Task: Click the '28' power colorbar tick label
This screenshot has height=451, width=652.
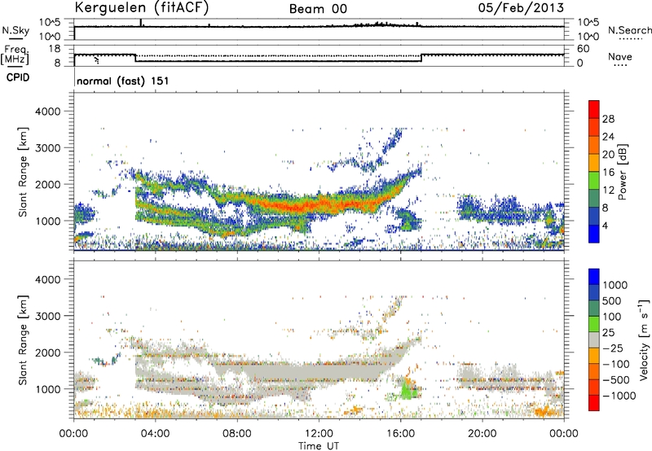Action: 608,119
